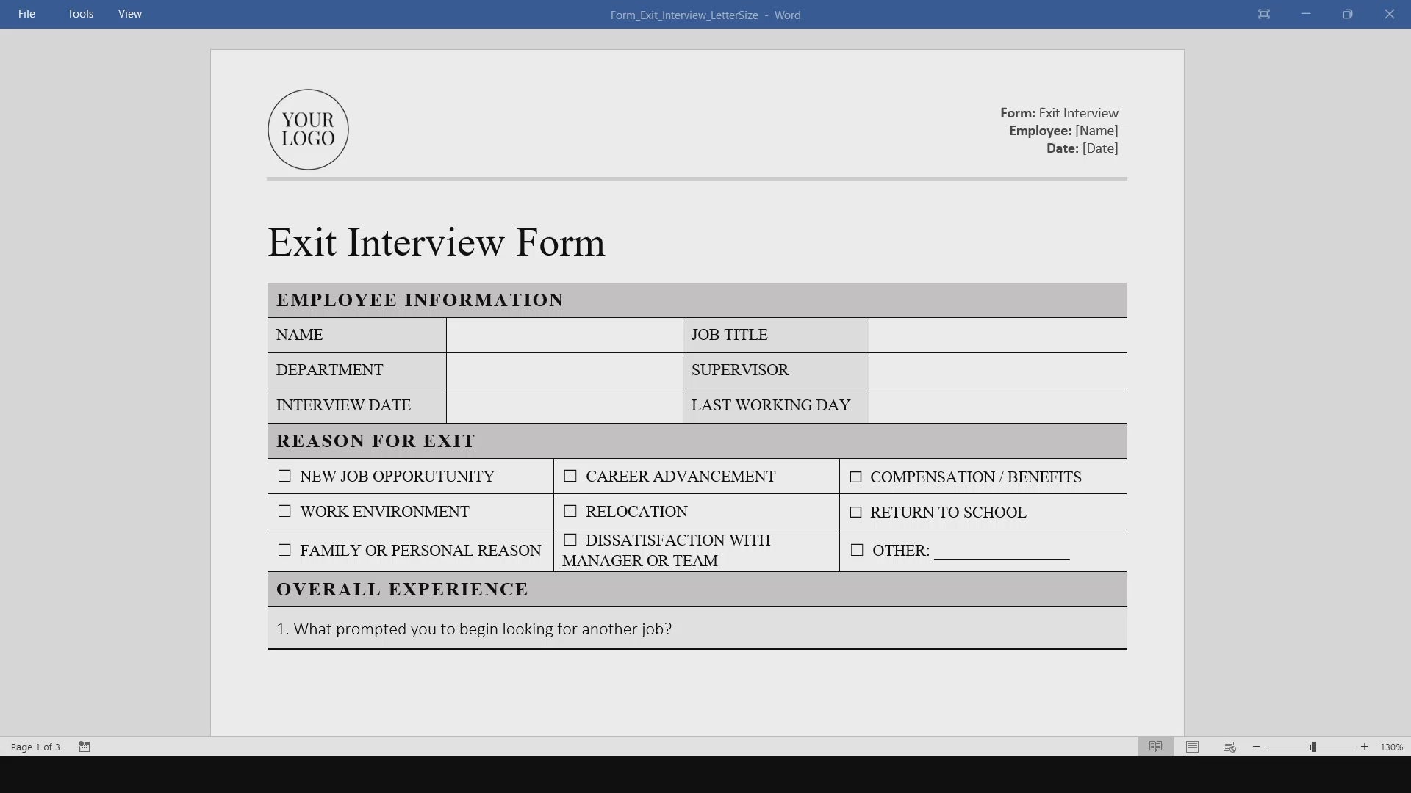This screenshot has width=1411, height=793.
Task: Toggle the auto-hide reading toolbar icon
Action: pos(1264,14)
